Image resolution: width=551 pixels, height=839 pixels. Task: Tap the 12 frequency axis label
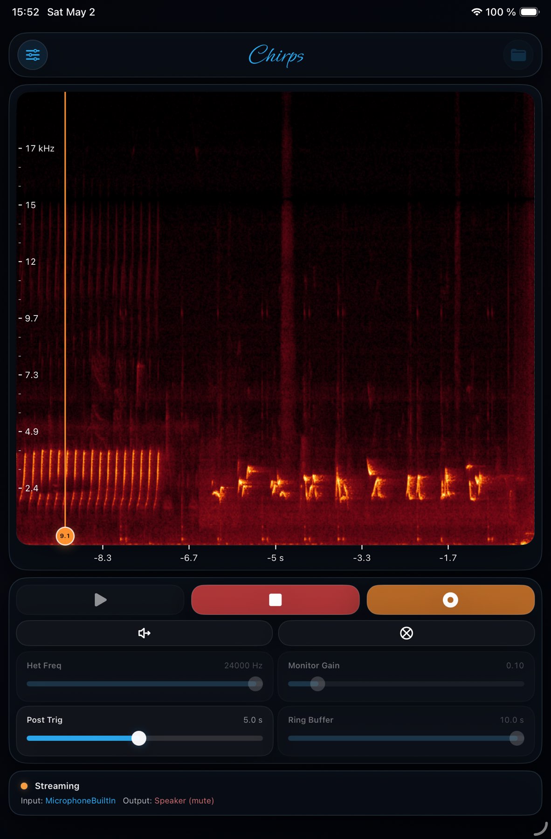point(30,261)
